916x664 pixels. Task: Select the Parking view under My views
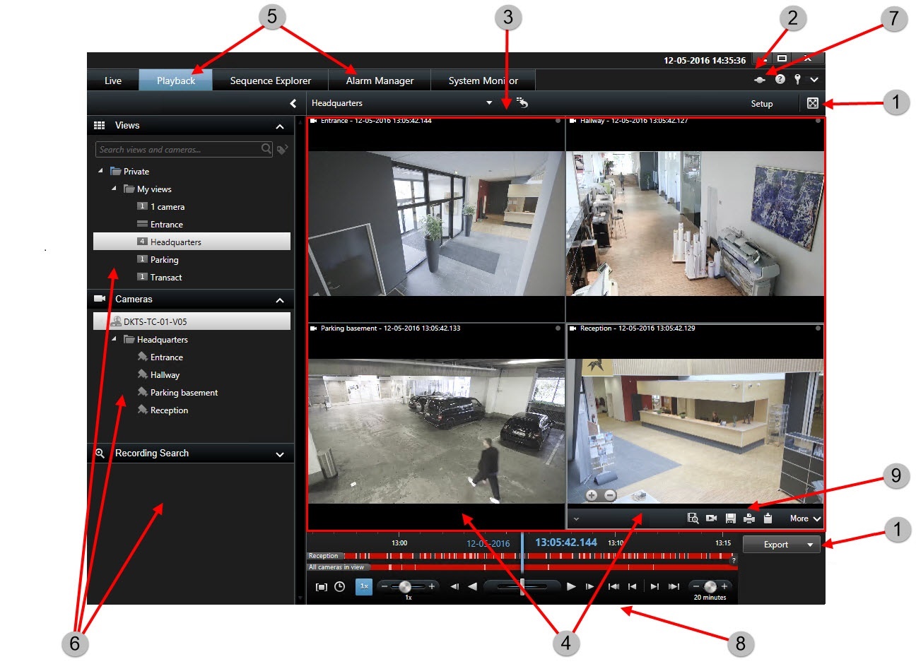point(164,259)
